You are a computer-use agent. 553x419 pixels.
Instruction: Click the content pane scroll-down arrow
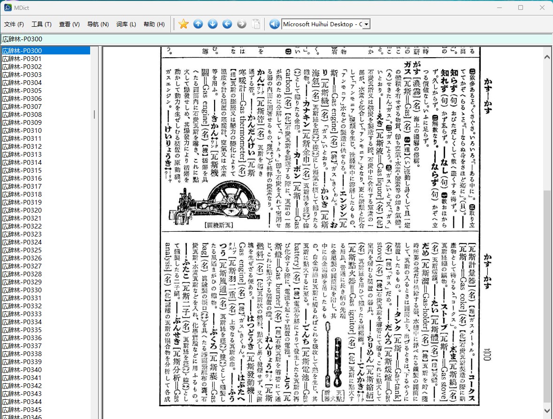(x=547, y=411)
